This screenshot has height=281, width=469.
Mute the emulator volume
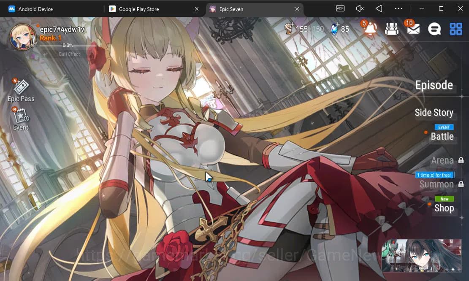(359, 8)
